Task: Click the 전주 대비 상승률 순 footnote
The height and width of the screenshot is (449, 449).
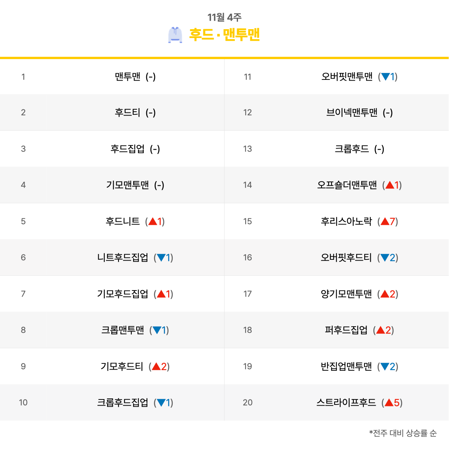Action: (403, 433)
